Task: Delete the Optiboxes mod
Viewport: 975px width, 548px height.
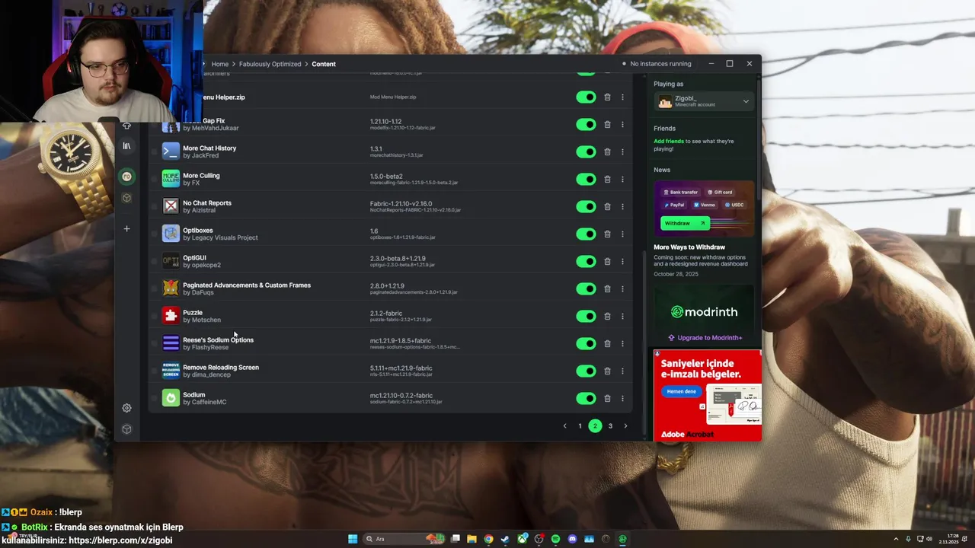Action: tap(607, 234)
